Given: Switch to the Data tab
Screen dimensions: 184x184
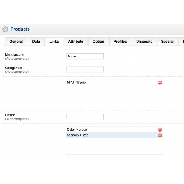Looking at the screenshot, I should pyautogui.click(x=36, y=42).
